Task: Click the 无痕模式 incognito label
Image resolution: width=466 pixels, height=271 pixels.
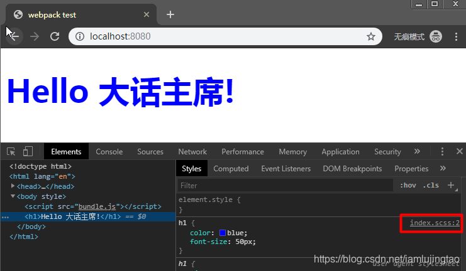Action: pyautogui.click(x=409, y=37)
